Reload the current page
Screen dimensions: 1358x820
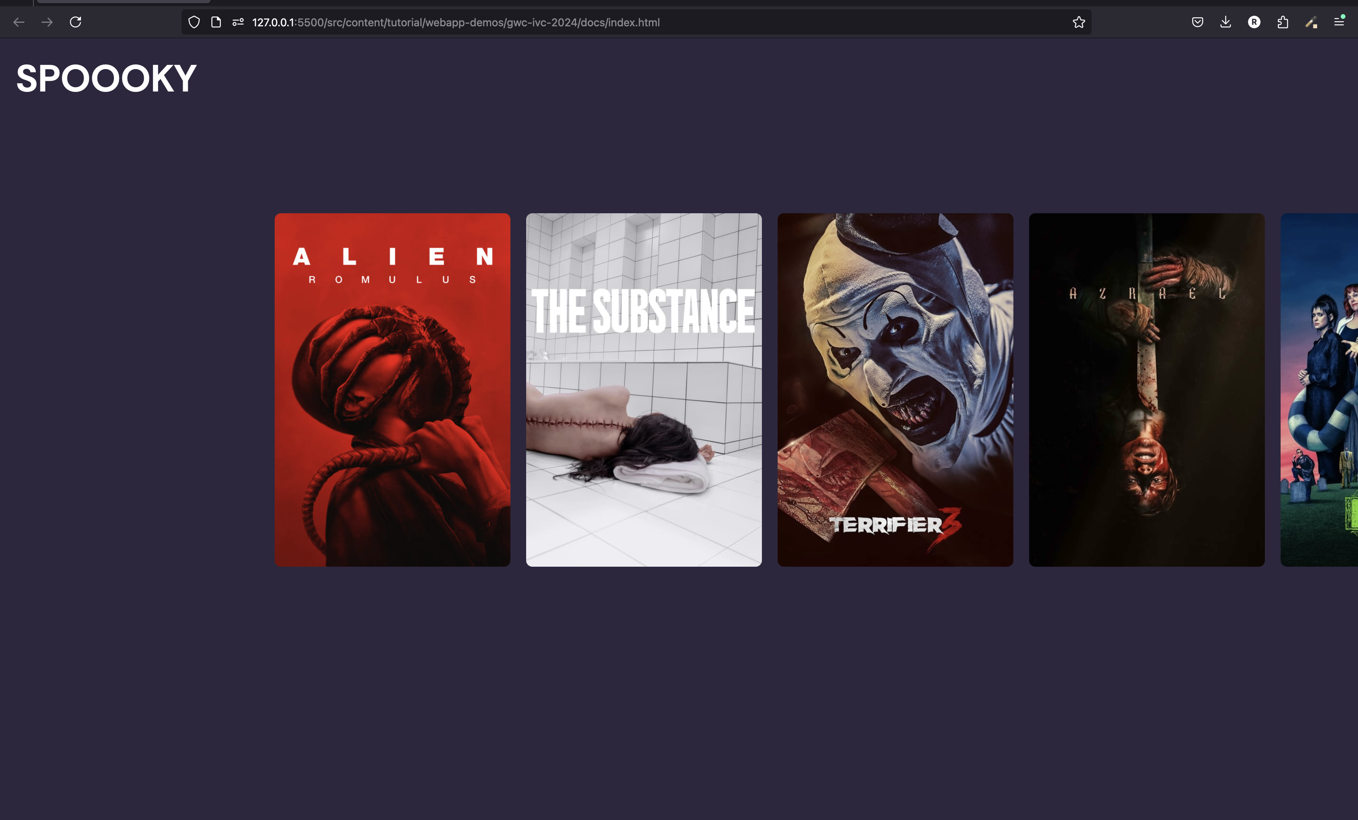pos(75,22)
